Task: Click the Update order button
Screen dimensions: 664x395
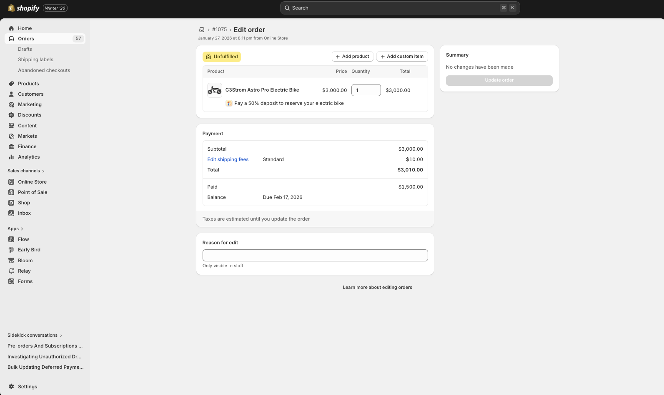Action: 499,80
